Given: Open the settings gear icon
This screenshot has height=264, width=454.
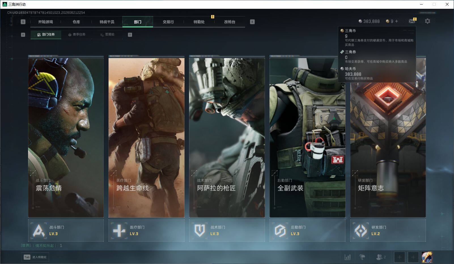Looking at the screenshot, I should [x=427, y=21].
